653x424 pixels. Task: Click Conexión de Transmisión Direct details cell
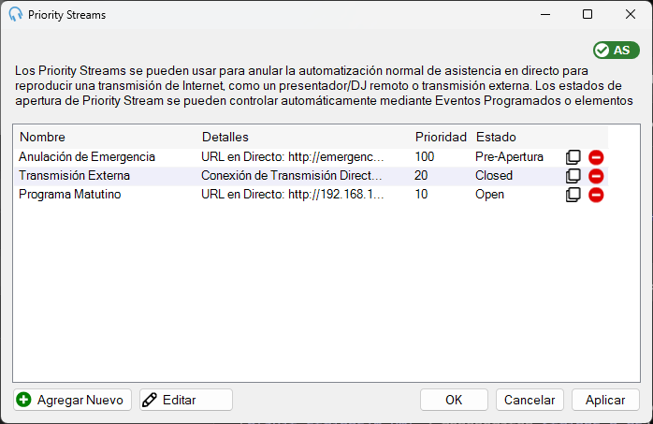(x=292, y=176)
